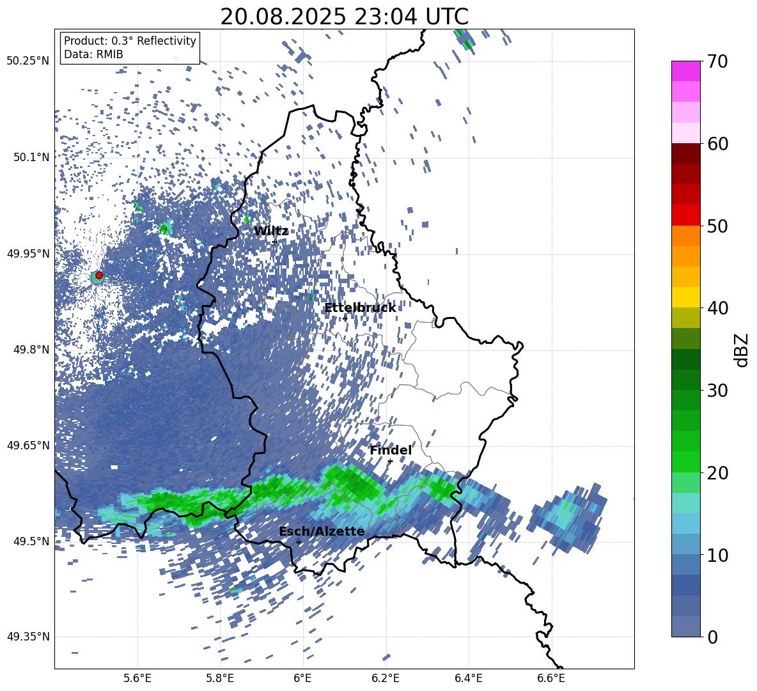757x691 pixels.
Task: Click the magenta top colorbar segment
Action: coord(685,71)
